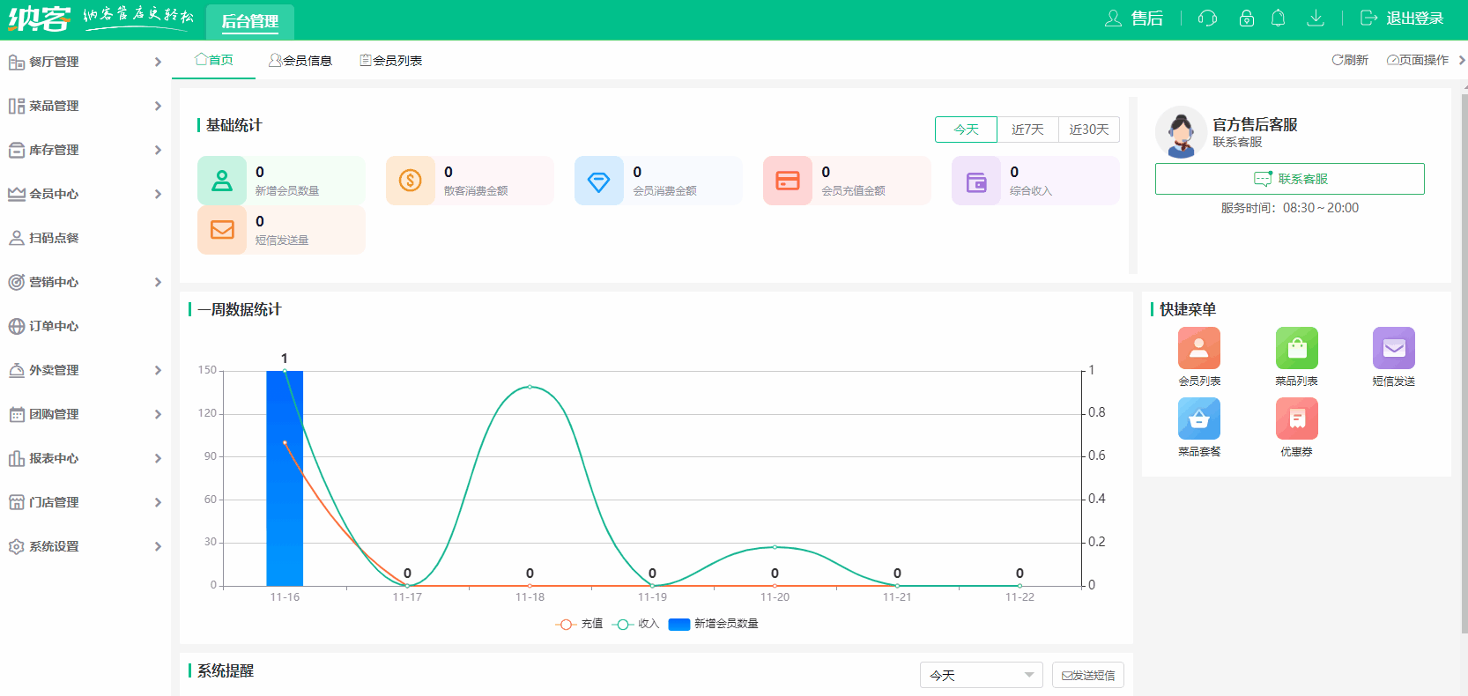
Task: Open 今天 dropdown in 系统提醒
Action: (981, 675)
